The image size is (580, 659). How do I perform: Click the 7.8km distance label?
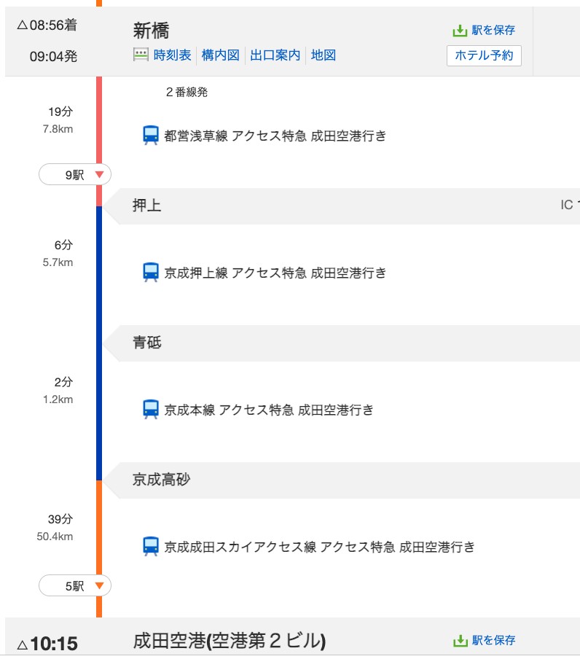58,129
